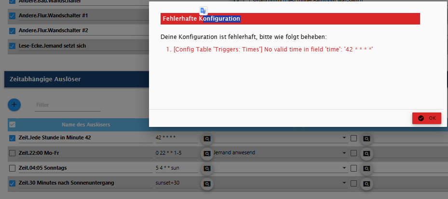Image resolution: width=448 pixels, height=199 pixels.
Task: Toggle right checkbox in Sonnenuntergang row
Action: click(x=353, y=183)
